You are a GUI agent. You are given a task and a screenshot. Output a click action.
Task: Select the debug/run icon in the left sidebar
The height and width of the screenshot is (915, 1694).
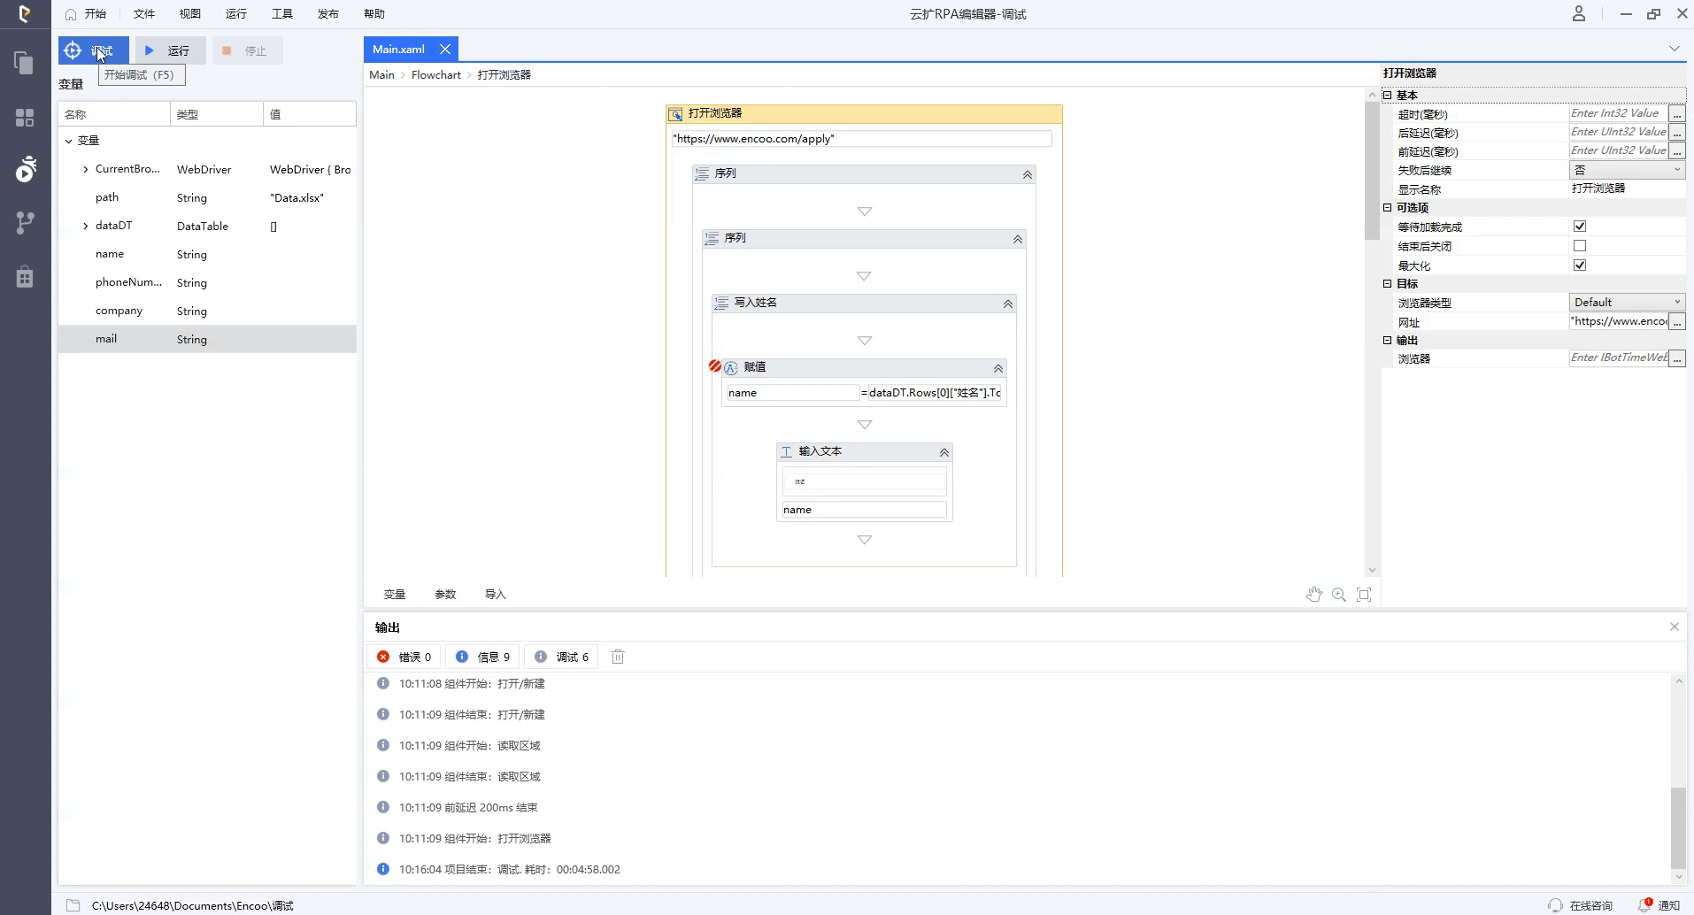click(24, 170)
